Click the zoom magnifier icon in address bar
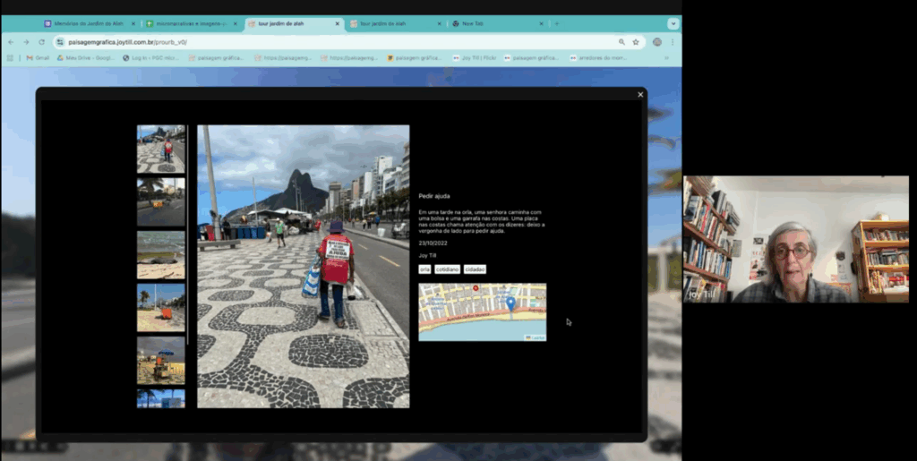The image size is (917, 461). 621,42
